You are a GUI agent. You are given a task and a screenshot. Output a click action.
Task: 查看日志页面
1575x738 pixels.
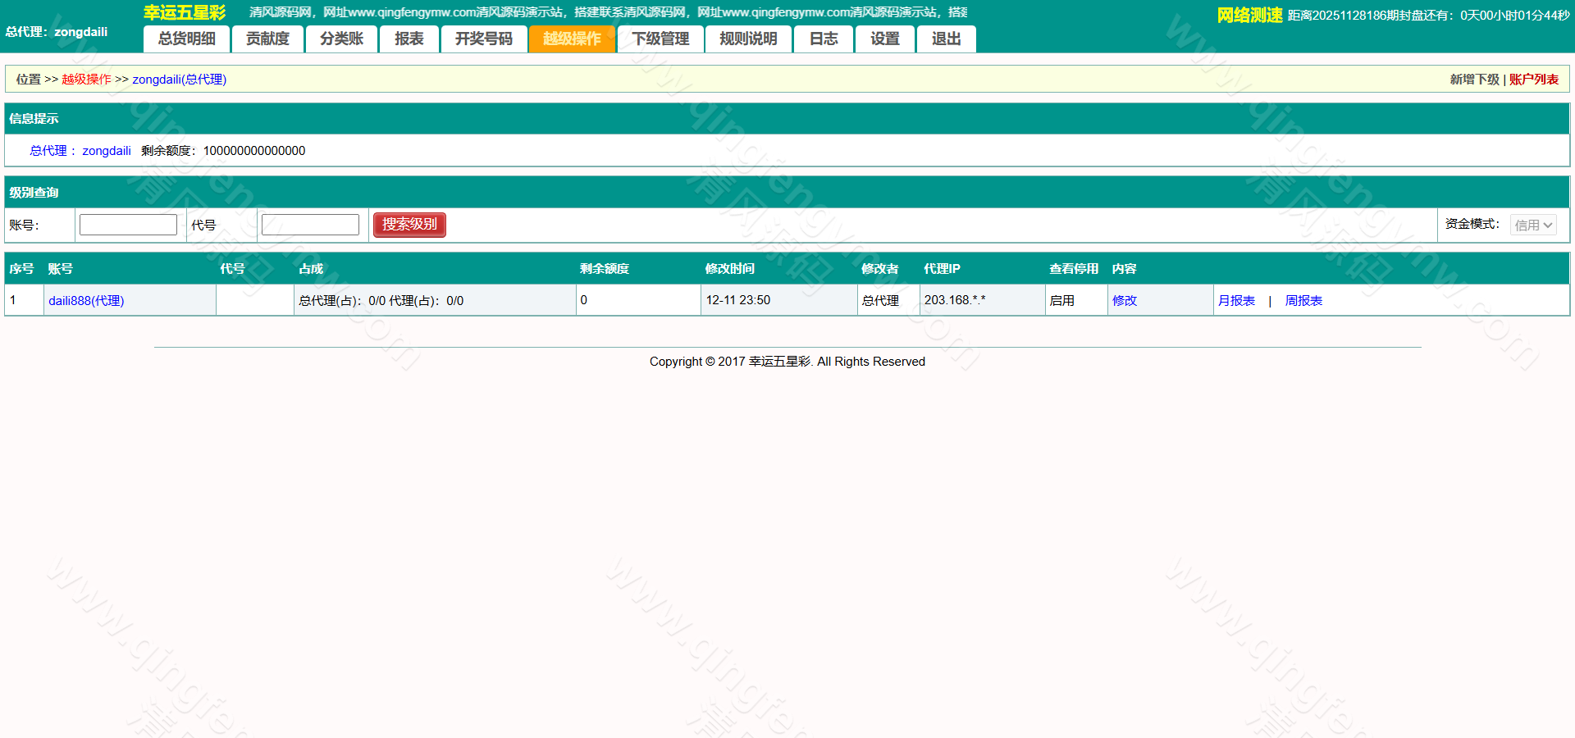[x=823, y=39]
